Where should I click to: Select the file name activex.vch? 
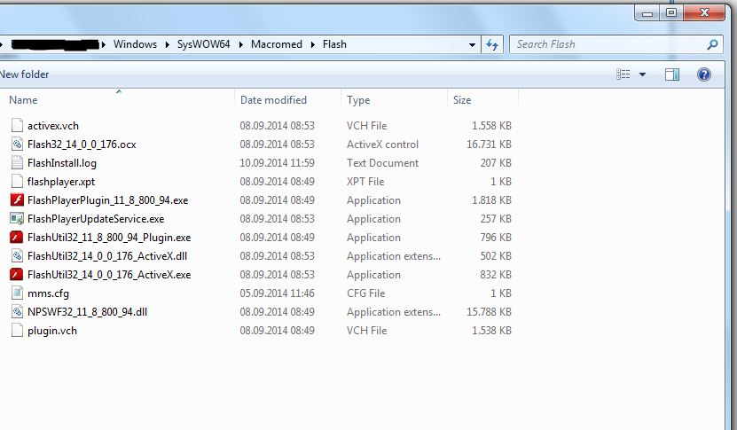click(x=53, y=126)
